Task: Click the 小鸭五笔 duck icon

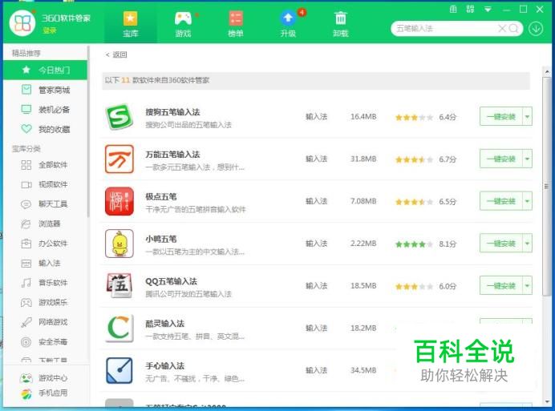Action: [x=120, y=244]
